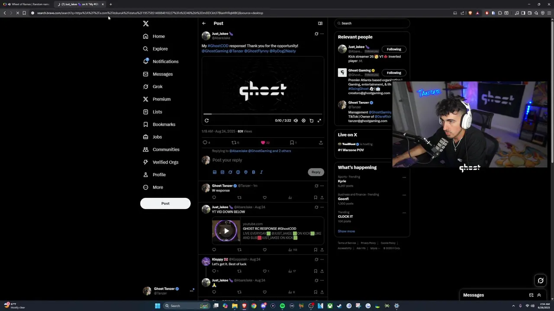Open the @RyDog2Nasty mention link
The height and width of the screenshot is (311, 554).
[283, 51]
